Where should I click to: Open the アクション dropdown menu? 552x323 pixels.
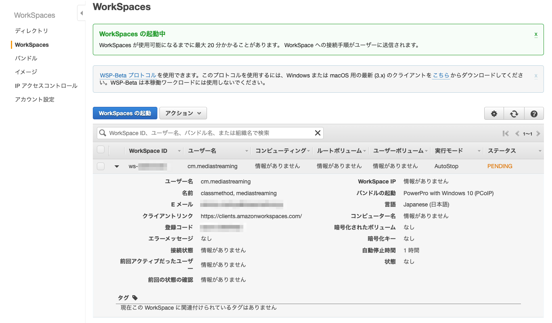pyautogui.click(x=183, y=113)
